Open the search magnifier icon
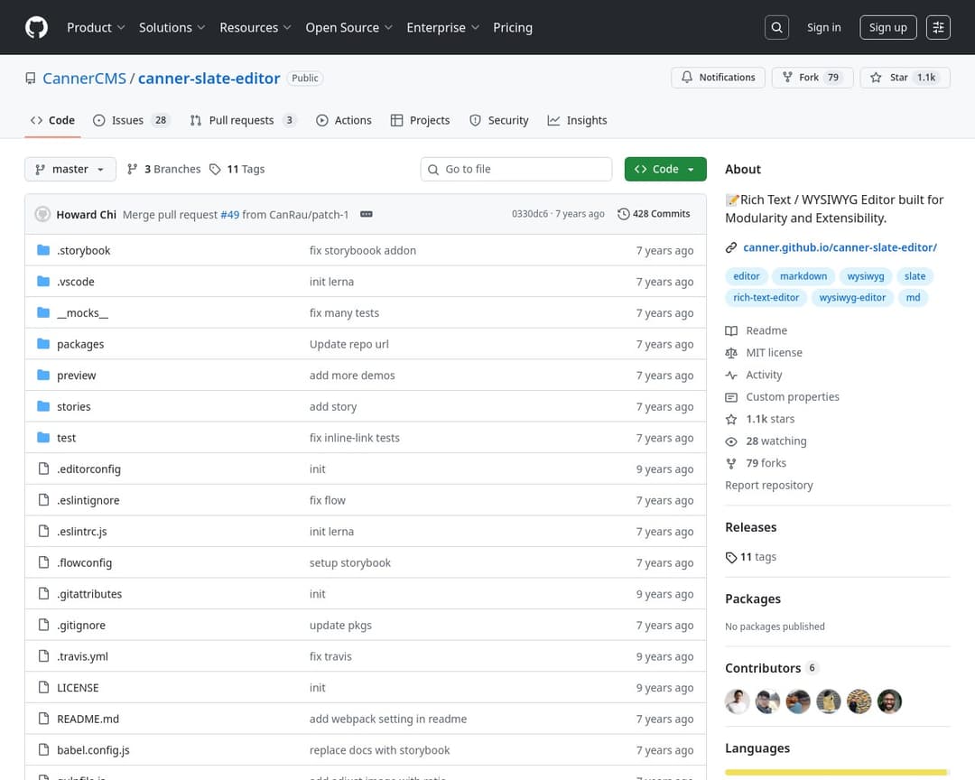The height and width of the screenshot is (780, 975). pyautogui.click(x=776, y=27)
